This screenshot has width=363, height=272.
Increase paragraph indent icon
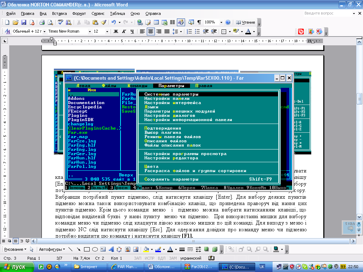[x=214, y=32]
